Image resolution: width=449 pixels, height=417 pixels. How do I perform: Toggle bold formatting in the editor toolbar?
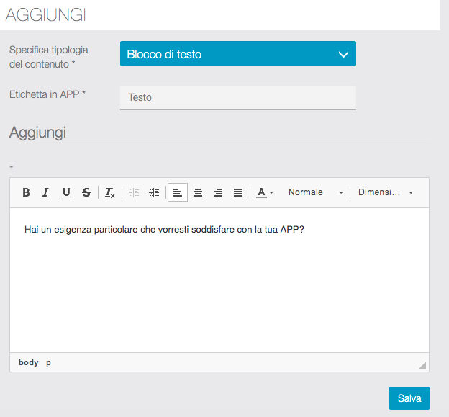point(26,192)
